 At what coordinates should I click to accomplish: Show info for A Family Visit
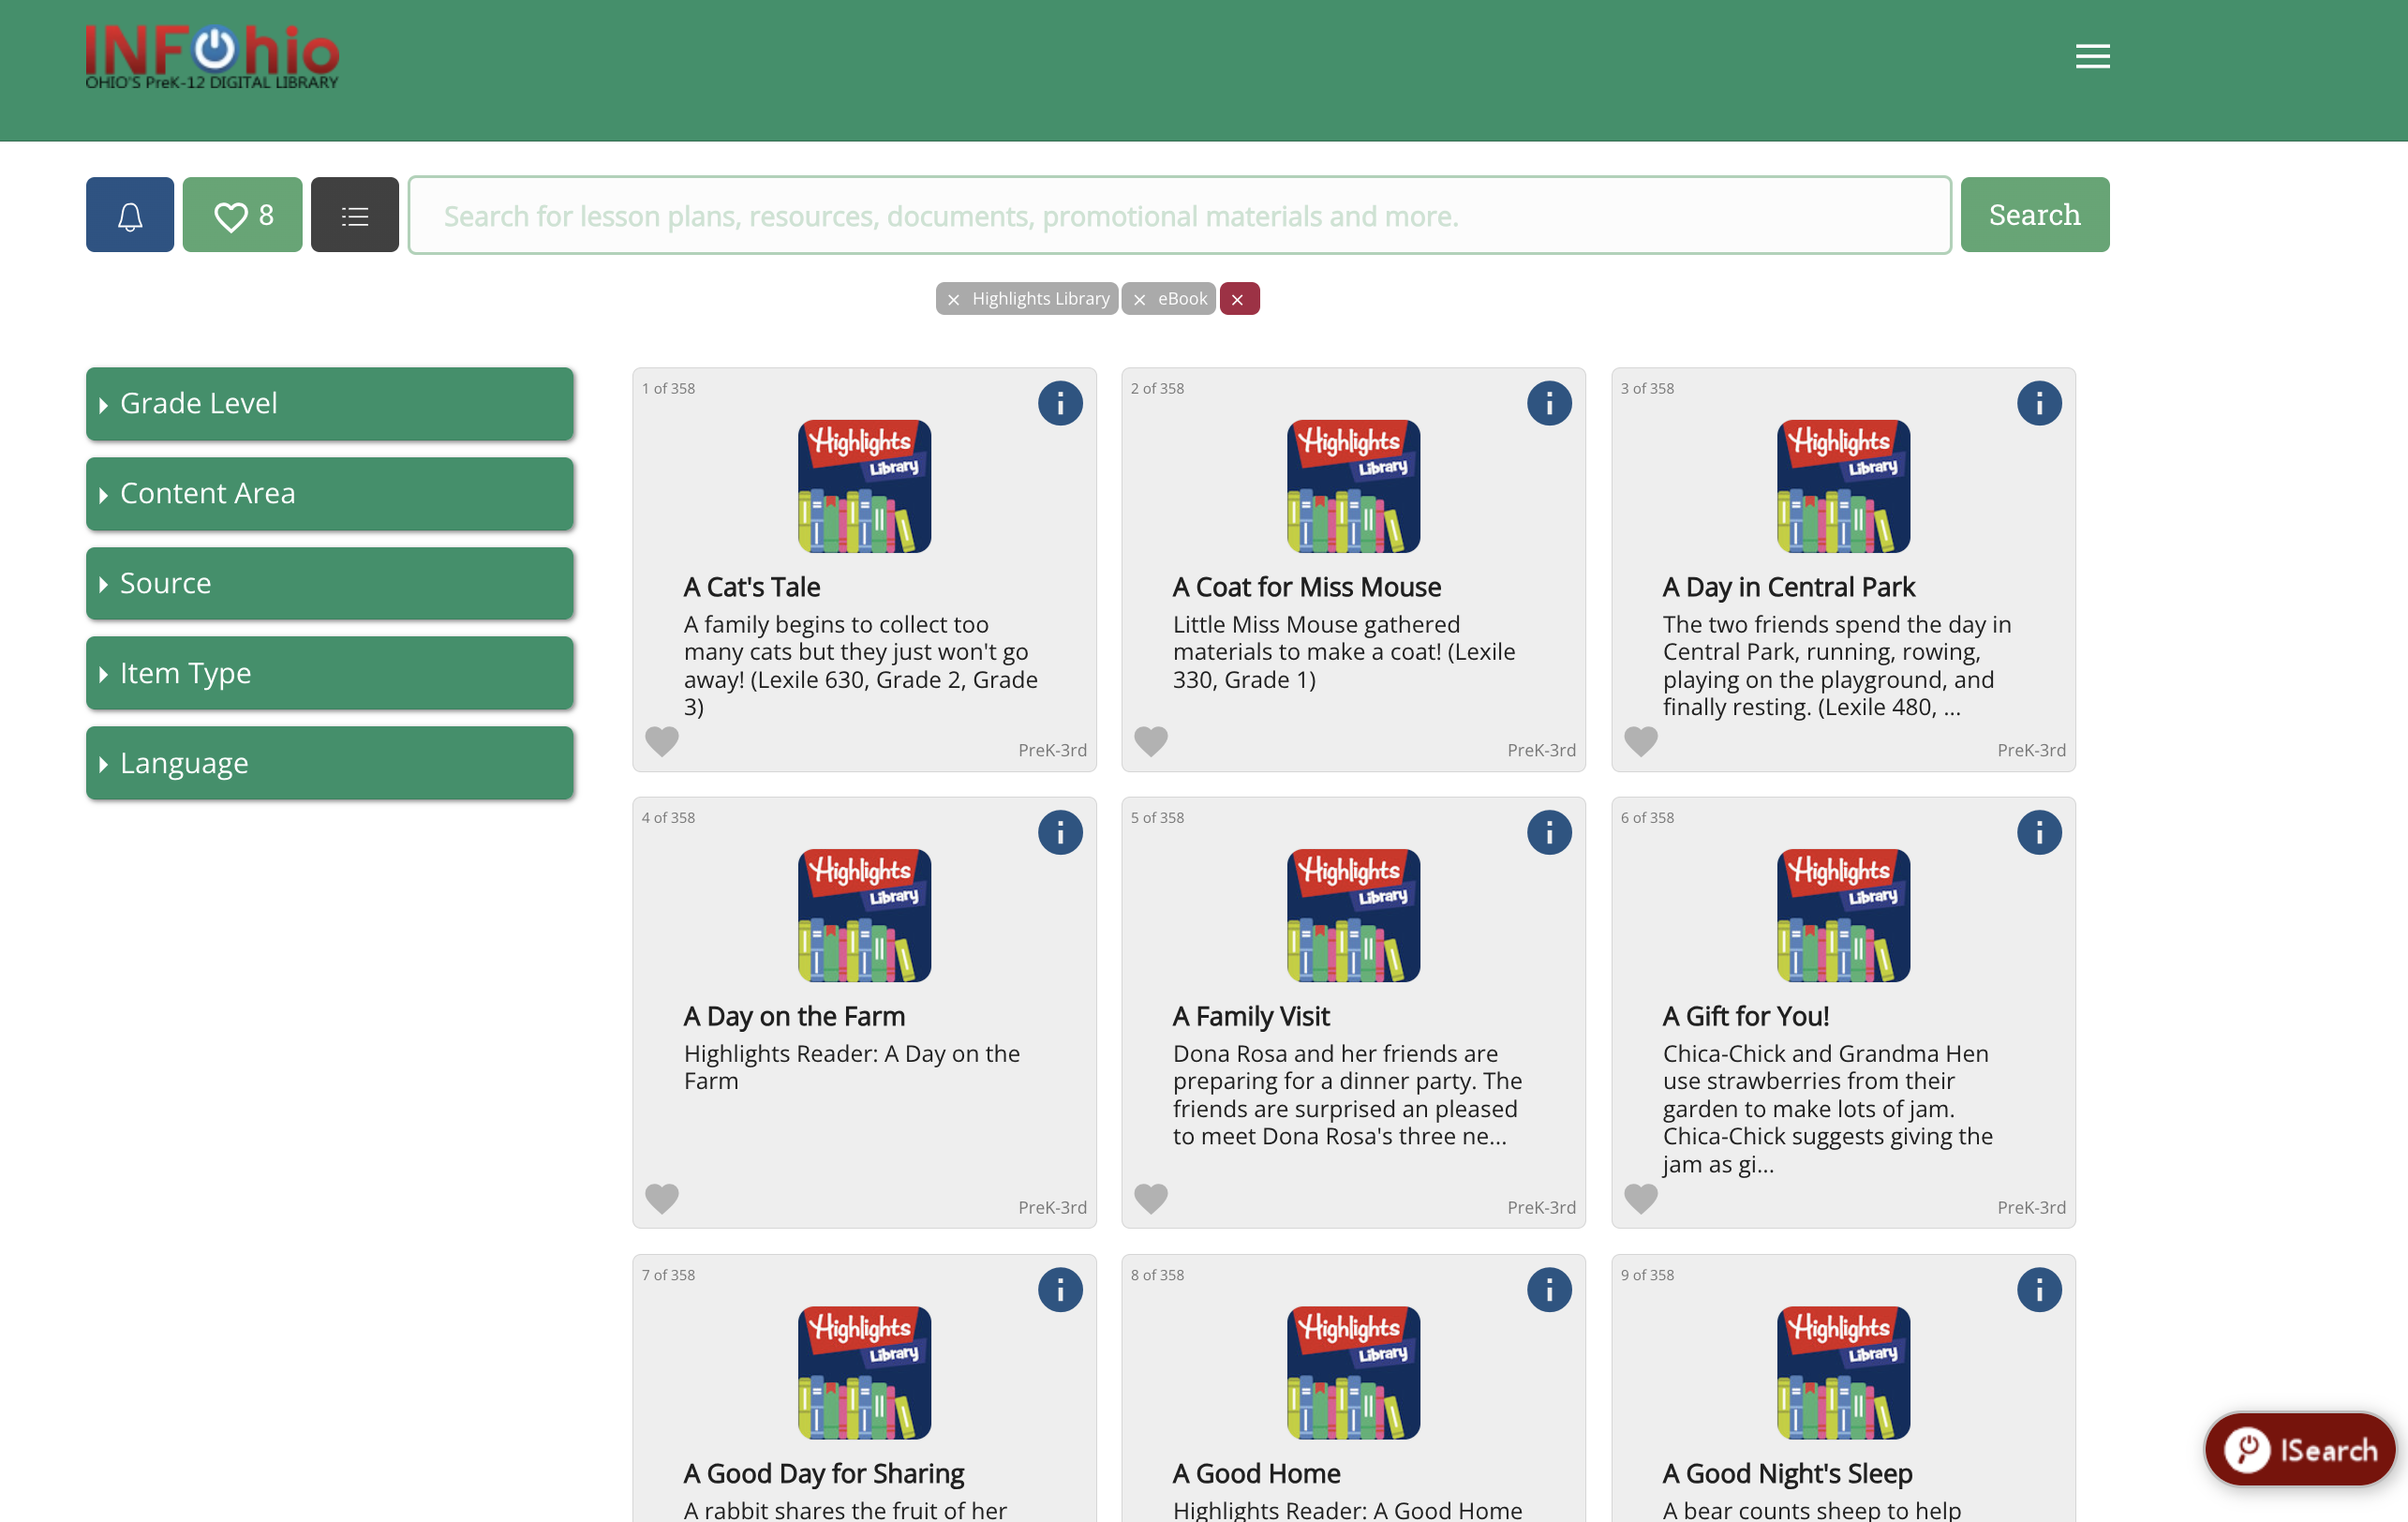tap(1549, 833)
